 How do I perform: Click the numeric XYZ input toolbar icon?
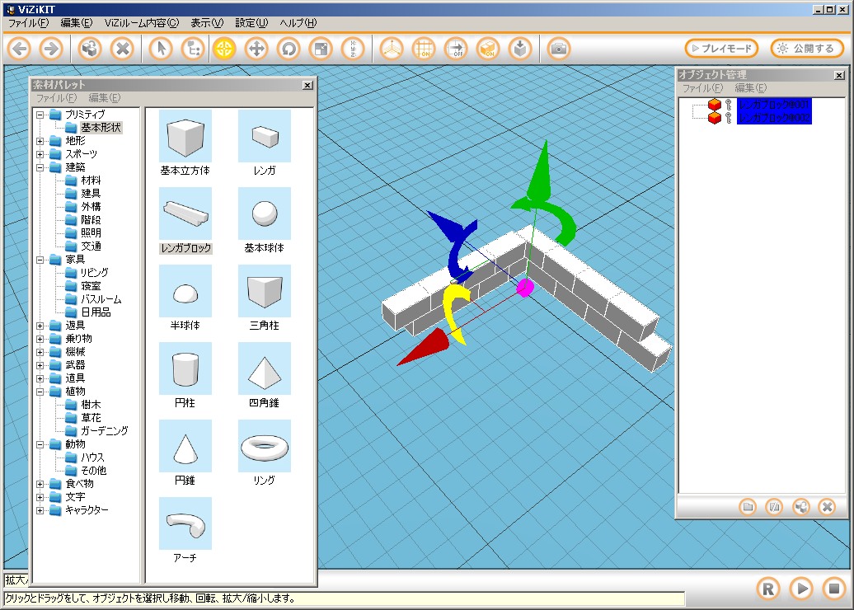[353, 49]
